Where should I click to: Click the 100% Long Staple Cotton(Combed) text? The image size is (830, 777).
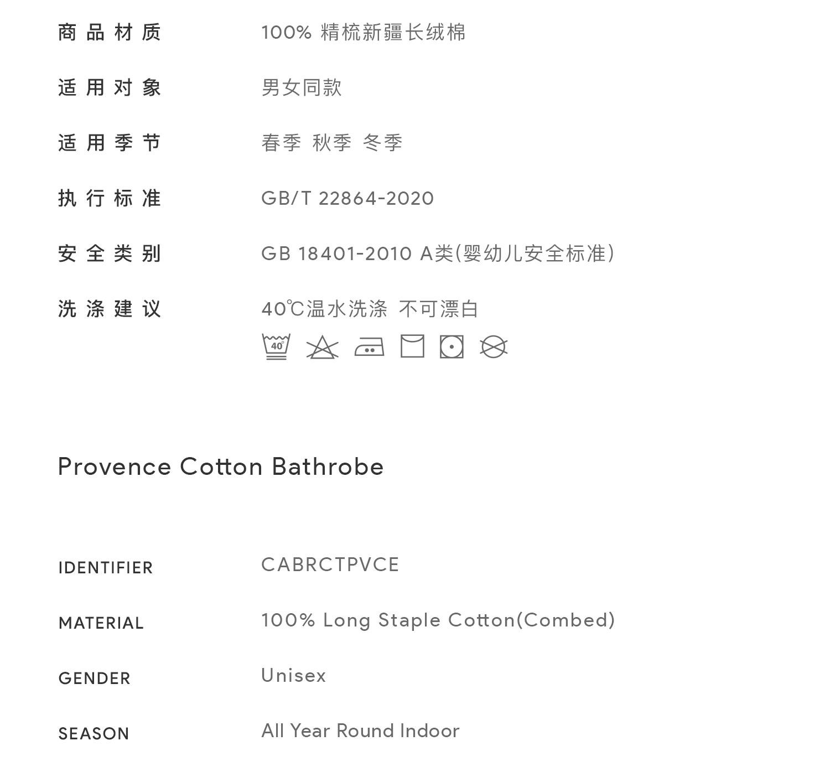438,620
